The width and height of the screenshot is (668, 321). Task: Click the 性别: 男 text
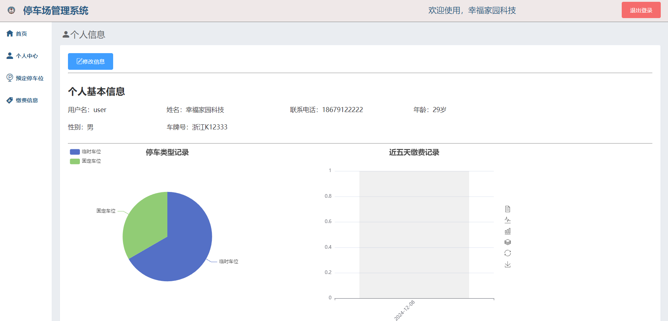(x=81, y=127)
